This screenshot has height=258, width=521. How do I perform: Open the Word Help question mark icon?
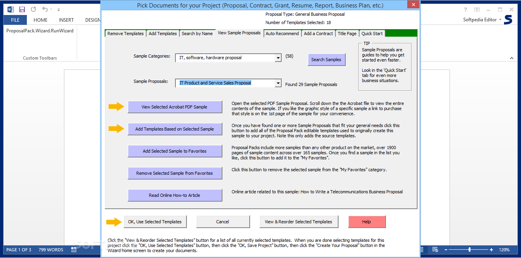click(466, 9)
